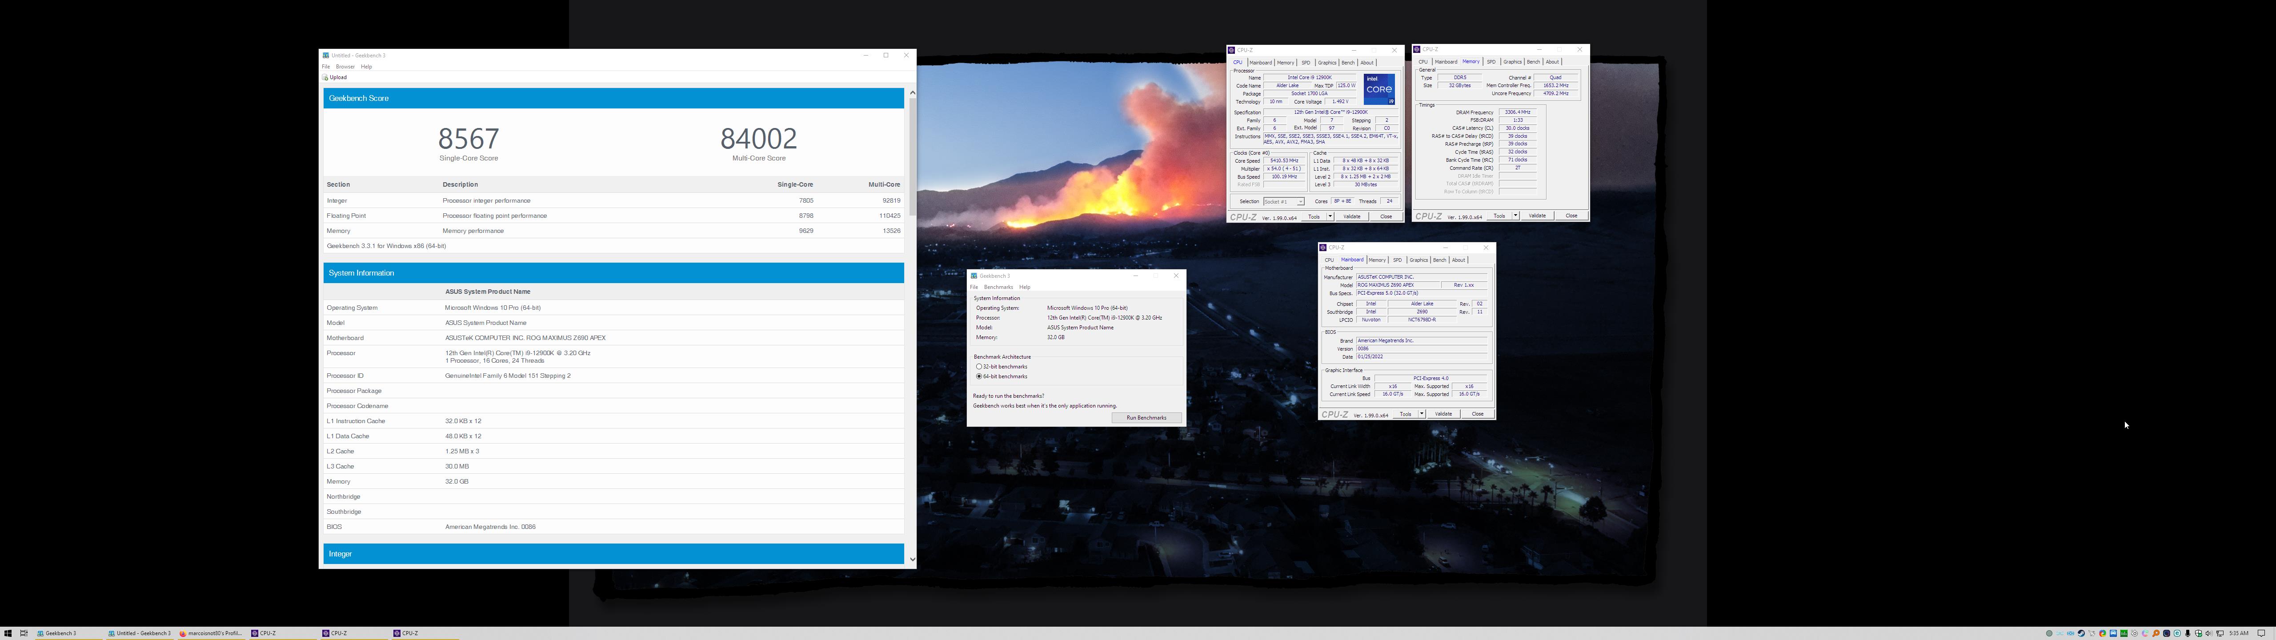
Task: Open the File menu in the Geekbench results window
Action: click(x=326, y=67)
